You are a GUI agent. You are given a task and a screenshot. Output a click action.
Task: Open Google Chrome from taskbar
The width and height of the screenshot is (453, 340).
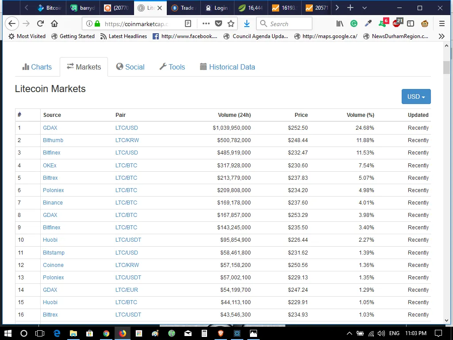(x=106, y=333)
